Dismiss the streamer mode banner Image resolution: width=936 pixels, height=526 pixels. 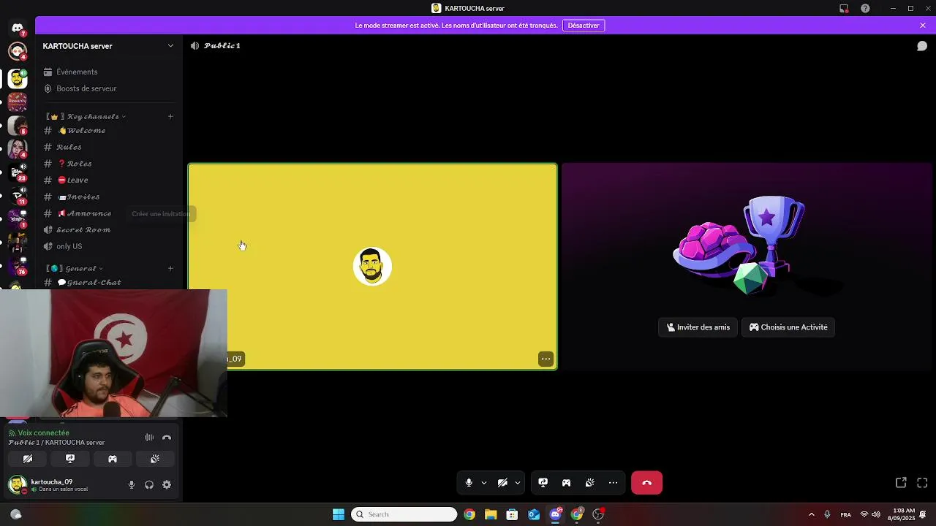923,26
